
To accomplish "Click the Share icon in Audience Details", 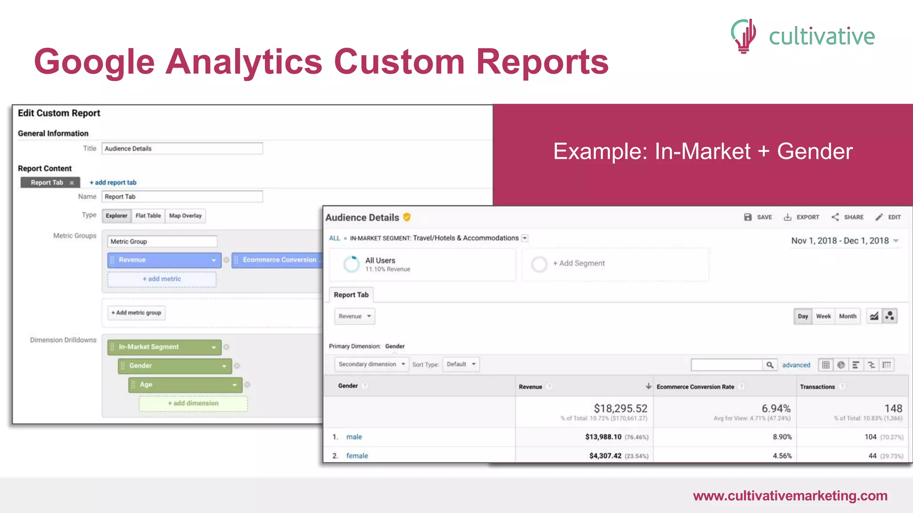I will [835, 217].
